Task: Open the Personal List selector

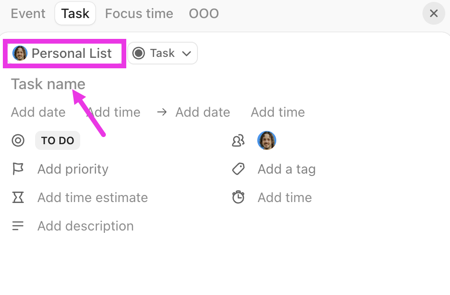Action: [64, 53]
